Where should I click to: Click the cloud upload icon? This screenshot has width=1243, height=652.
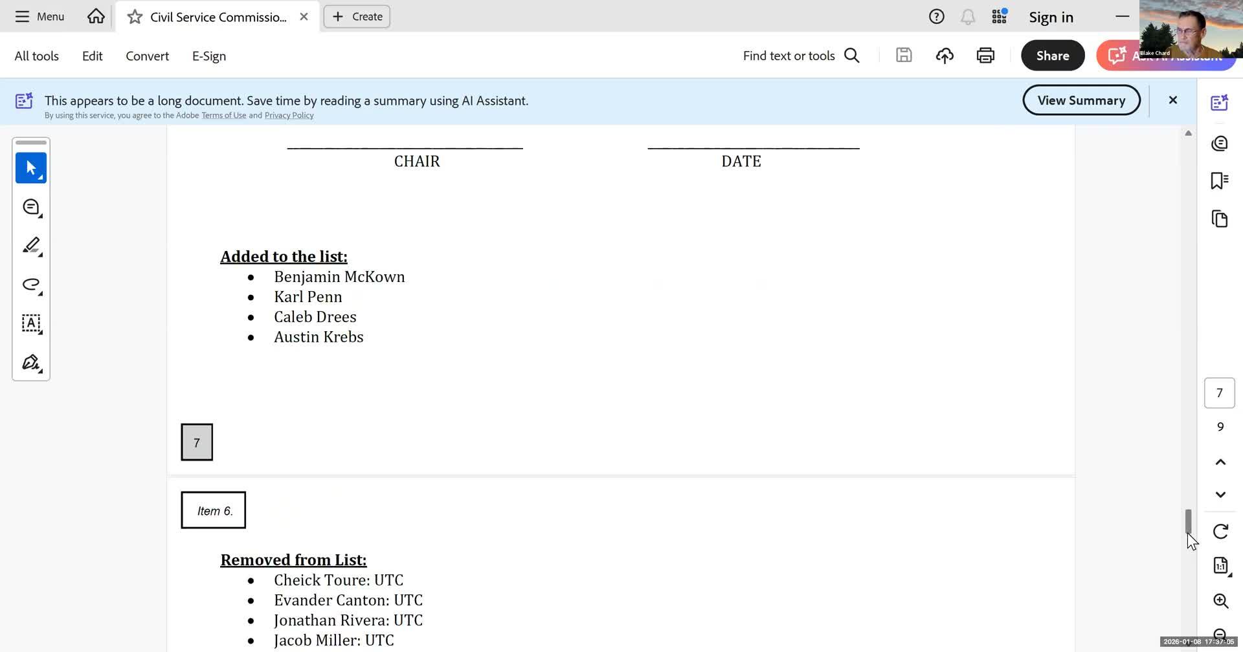pos(945,56)
